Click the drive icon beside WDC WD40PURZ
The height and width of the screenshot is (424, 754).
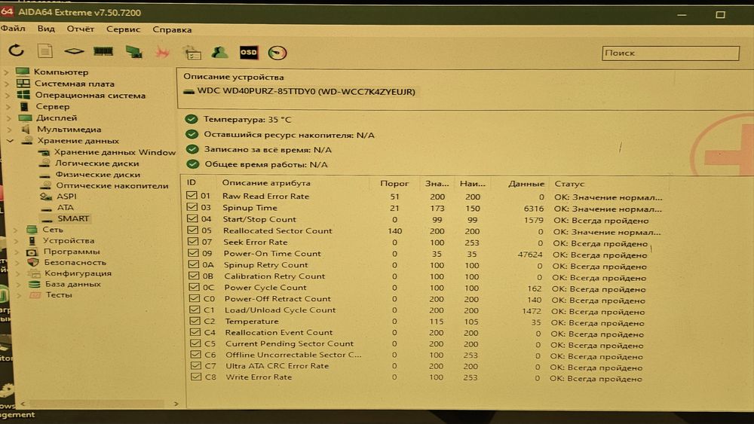point(189,91)
